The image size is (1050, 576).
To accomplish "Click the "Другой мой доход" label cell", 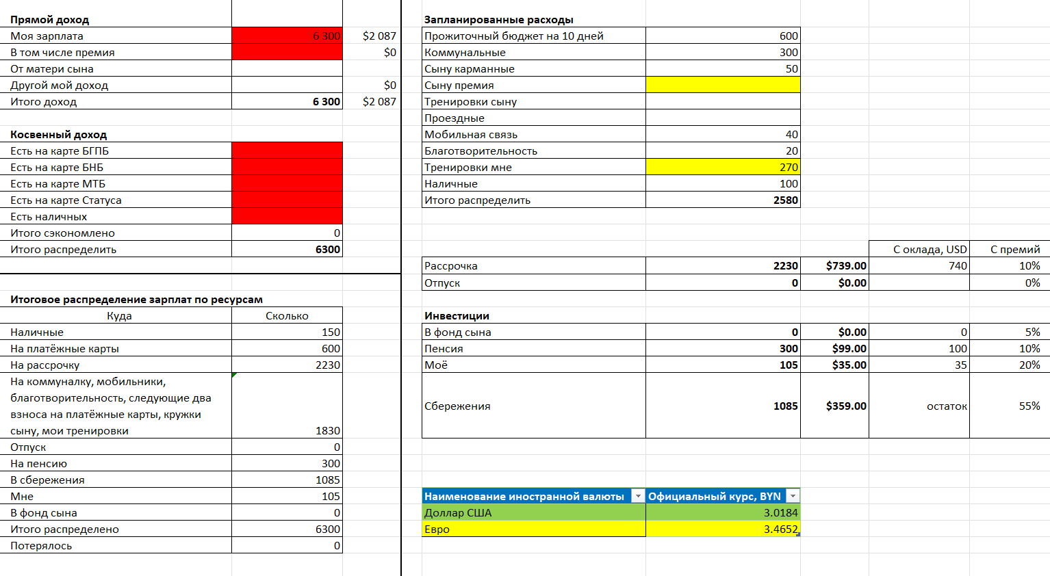I will tap(116, 85).
